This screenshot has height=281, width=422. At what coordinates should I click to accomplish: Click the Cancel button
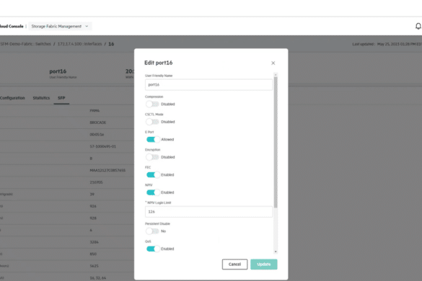(x=234, y=264)
